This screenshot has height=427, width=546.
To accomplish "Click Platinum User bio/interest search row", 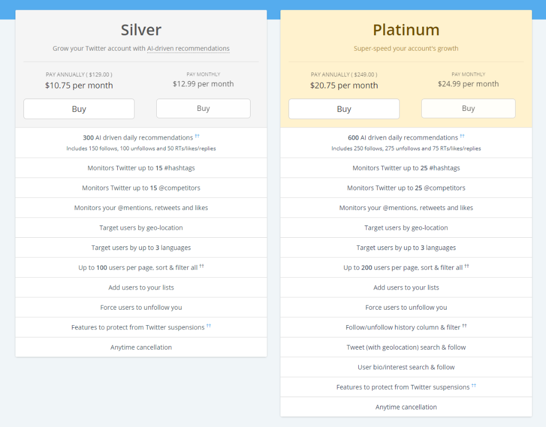I will click(406, 367).
